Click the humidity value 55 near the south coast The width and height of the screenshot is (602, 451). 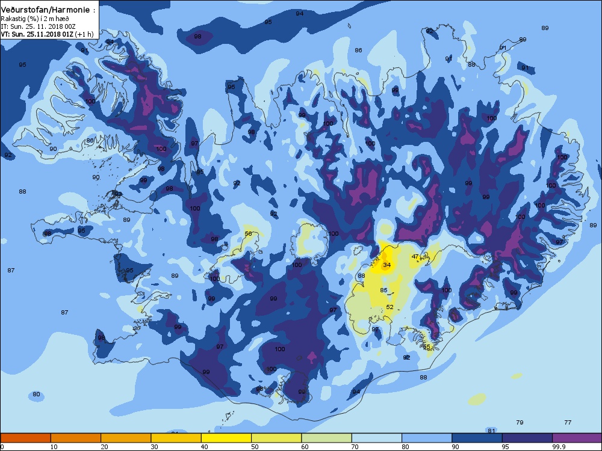427,347
